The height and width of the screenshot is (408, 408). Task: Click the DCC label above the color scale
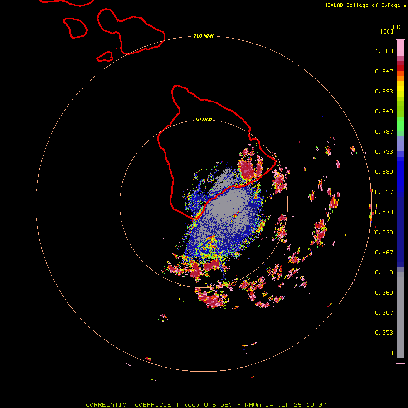point(398,27)
